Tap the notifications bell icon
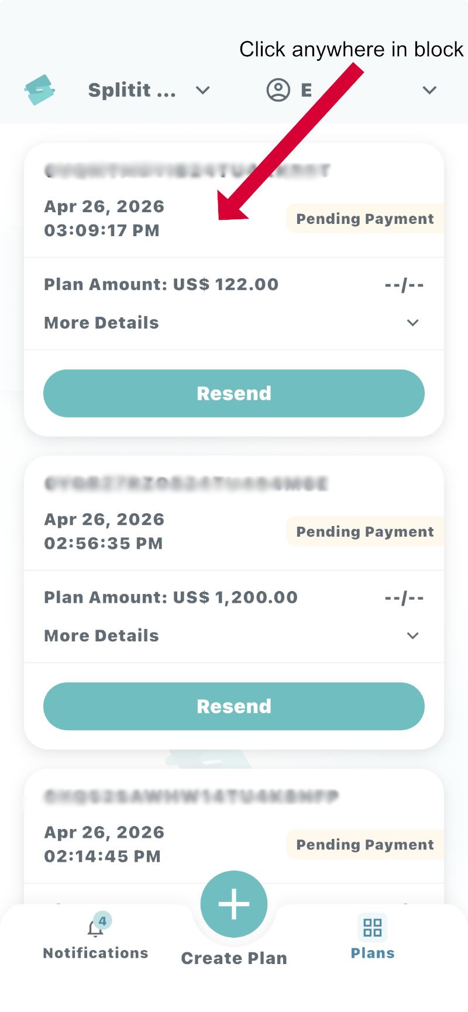468x1012 pixels. point(94,928)
